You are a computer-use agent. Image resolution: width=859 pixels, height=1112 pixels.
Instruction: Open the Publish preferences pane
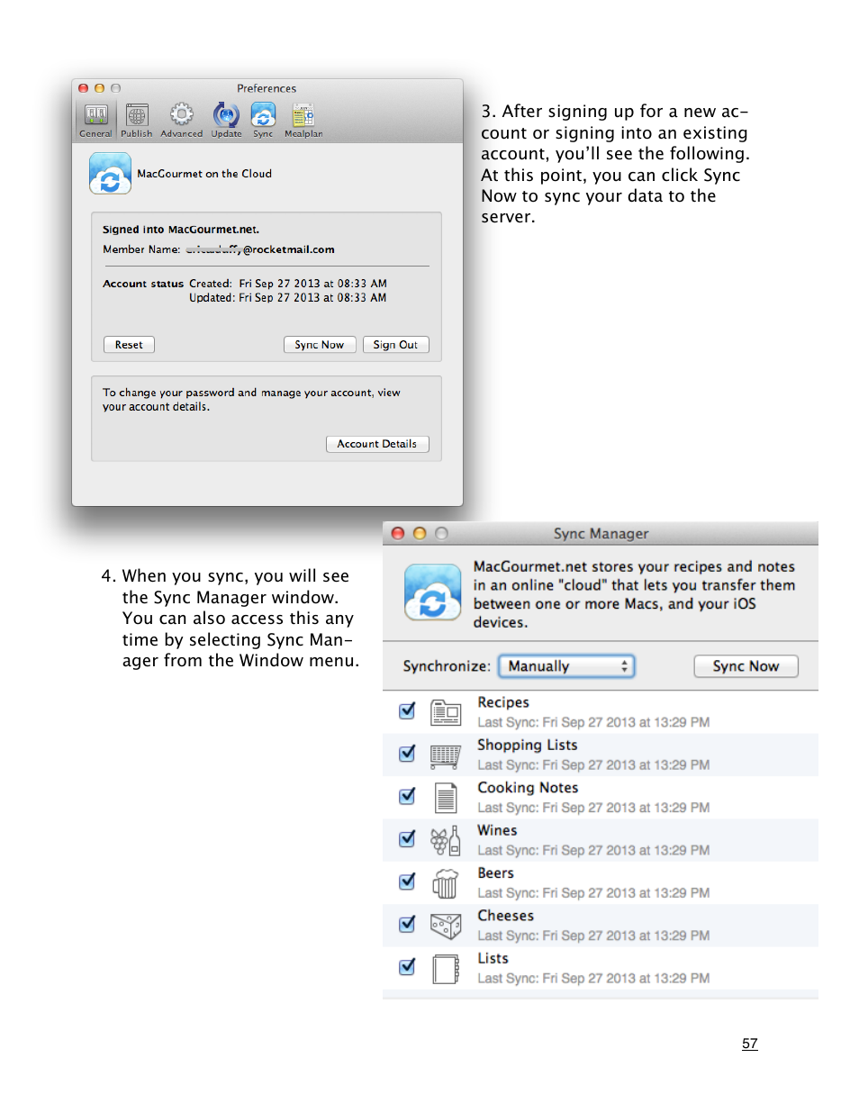click(x=137, y=121)
